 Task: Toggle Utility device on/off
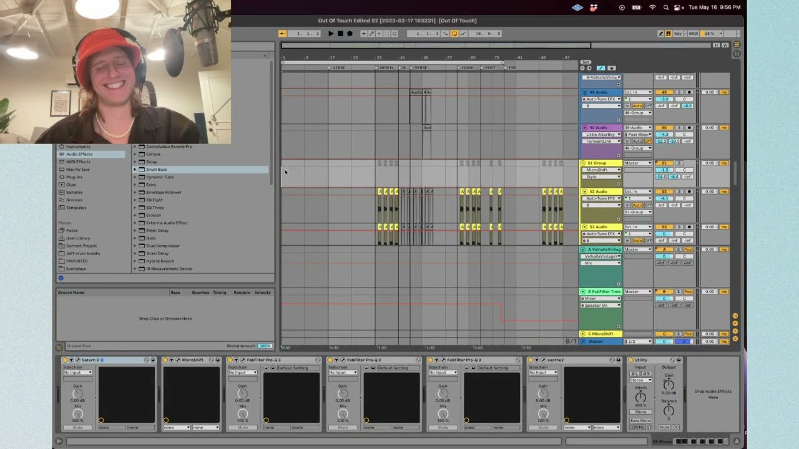click(630, 360)
